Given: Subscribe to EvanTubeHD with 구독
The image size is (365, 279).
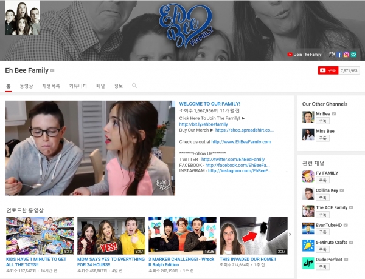Looking at the screenshot, I should (x=322, y=232).
